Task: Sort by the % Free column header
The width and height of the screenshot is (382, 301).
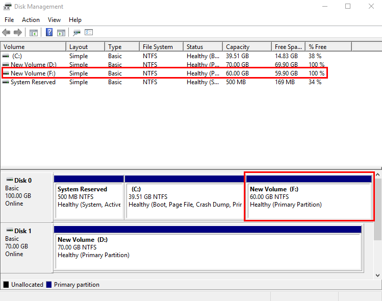Action: coord(328,47)
